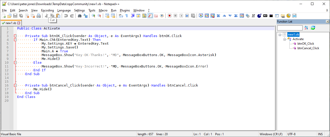
Task: Redo the last undone edit
Action: point(72,16)
